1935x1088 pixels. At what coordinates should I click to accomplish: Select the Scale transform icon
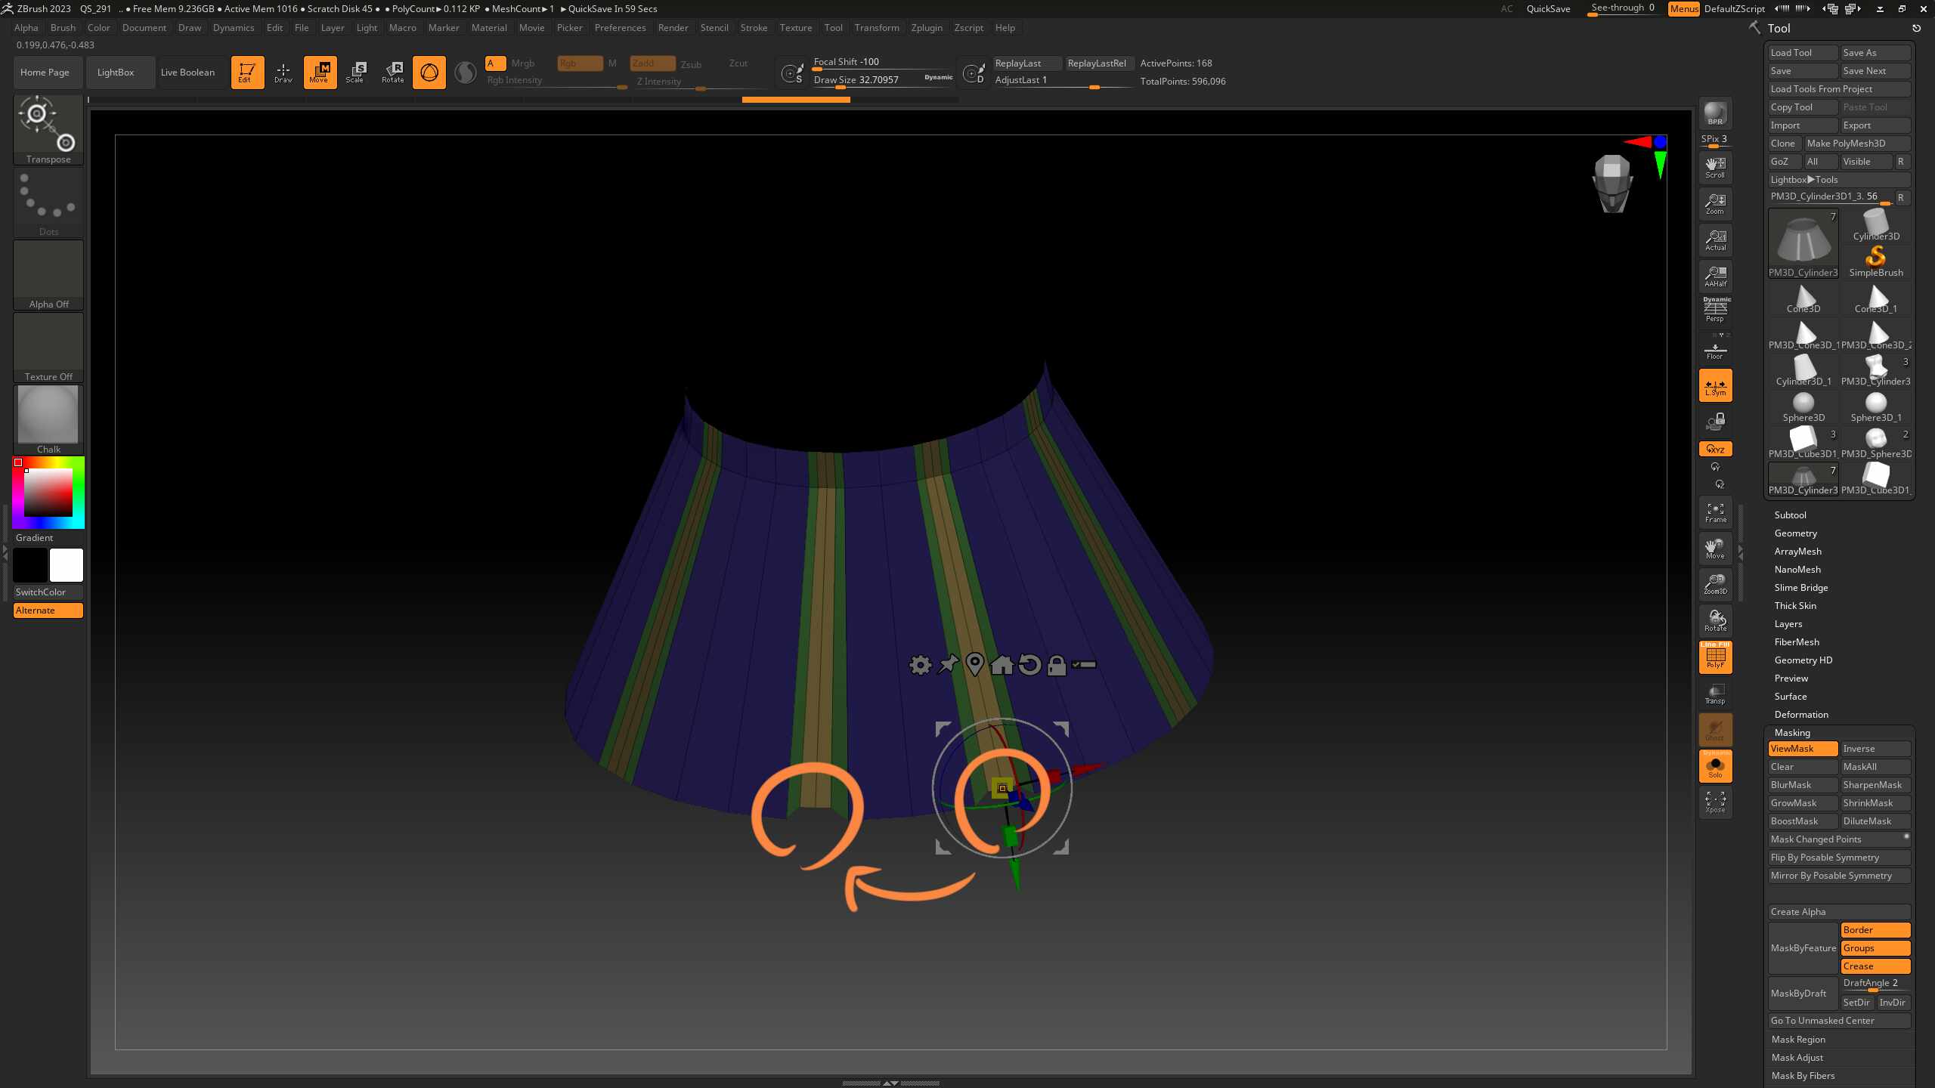[356, 73]
